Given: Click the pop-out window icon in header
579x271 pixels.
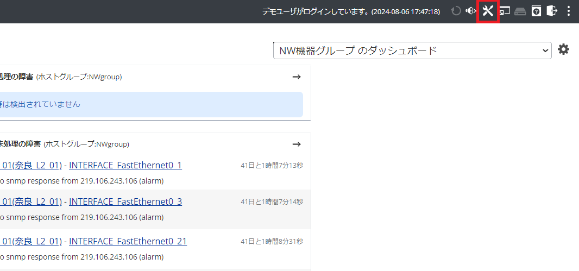Looking at the screenshot, I should pyautogui.click(x=505, y=11).
